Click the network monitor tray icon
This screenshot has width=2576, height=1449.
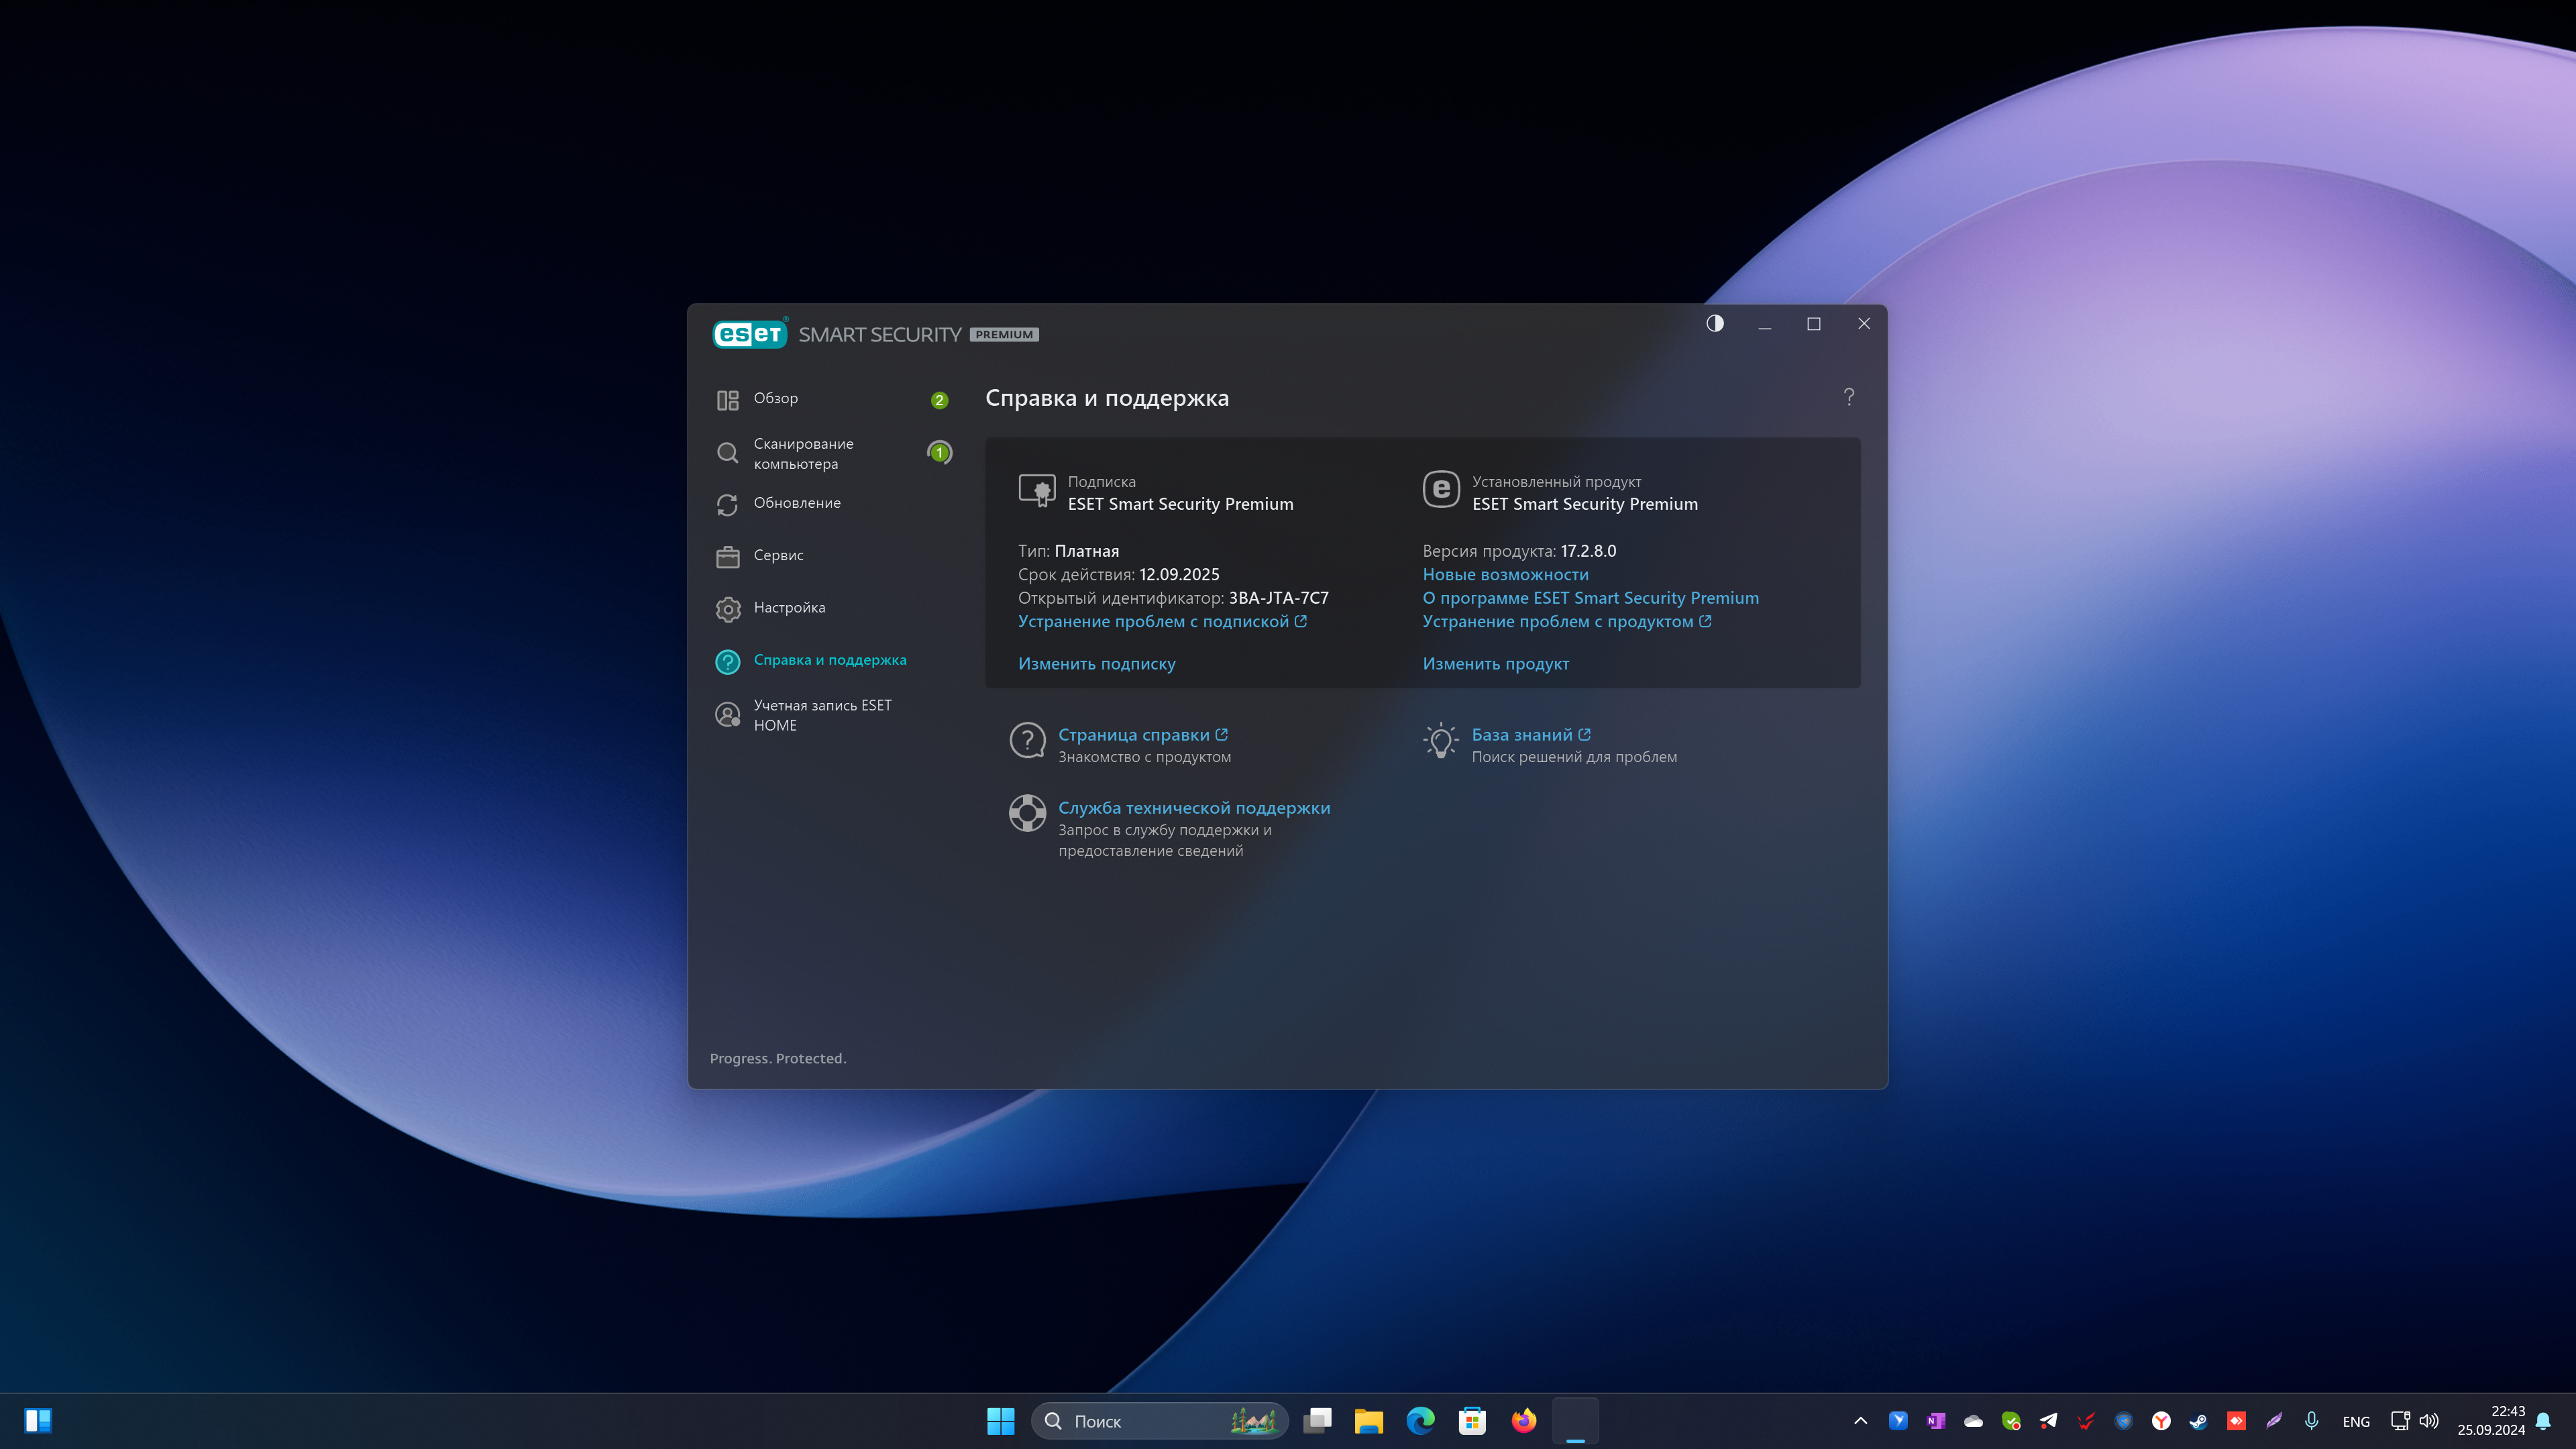pyautogui.click(x=2400, y=1421)
